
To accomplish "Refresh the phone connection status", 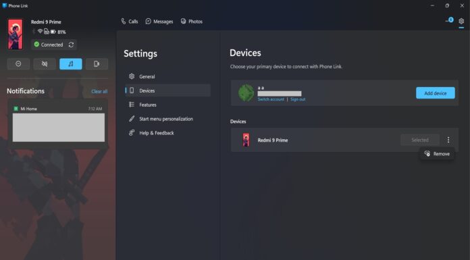I will [x=71, y=45].
